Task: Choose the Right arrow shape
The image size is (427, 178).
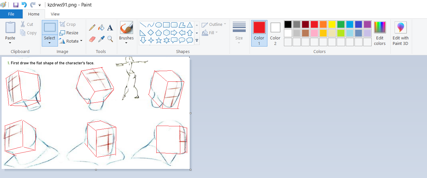Action: tap(174, 33)
